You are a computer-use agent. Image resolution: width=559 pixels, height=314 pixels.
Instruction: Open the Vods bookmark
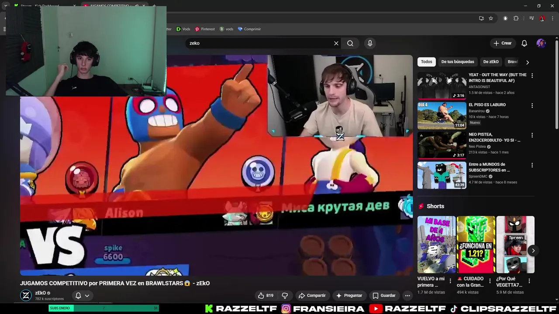183,29
